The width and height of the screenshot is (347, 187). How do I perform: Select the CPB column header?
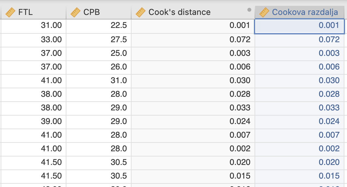click(99, 12)
